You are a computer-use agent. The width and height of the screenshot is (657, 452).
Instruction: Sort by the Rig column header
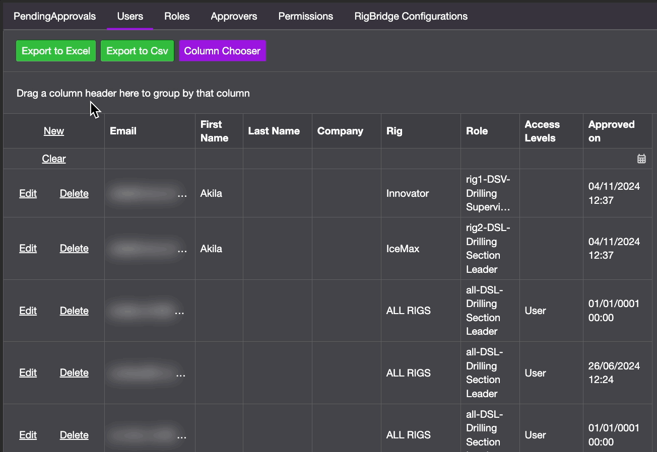coord(395,131)
